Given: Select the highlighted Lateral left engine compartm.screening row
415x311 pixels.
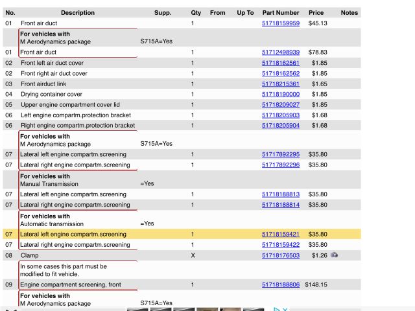Looking at the screenshot, I should click(x=73, y=234).
